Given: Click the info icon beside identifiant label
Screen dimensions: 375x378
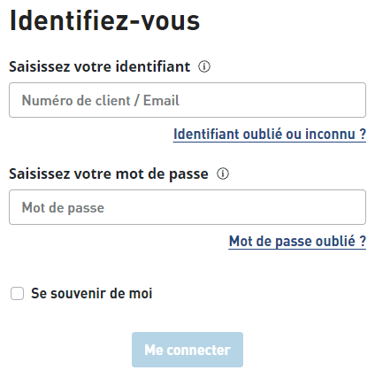Looking at the screenshot, I should 204,66.
